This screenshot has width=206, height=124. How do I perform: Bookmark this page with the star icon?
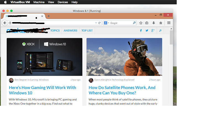[141, 23]
